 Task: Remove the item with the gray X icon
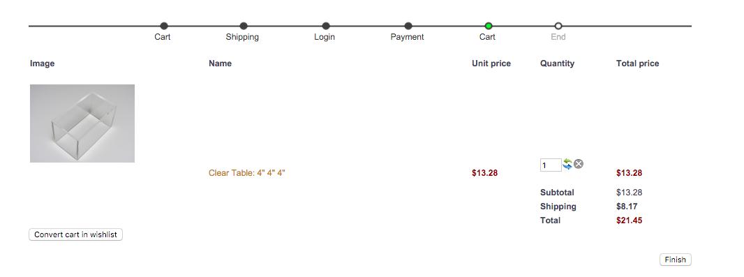579,164
